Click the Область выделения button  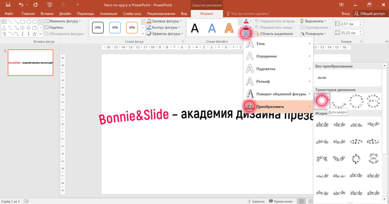pyautogui.click(x=274, y=34)
